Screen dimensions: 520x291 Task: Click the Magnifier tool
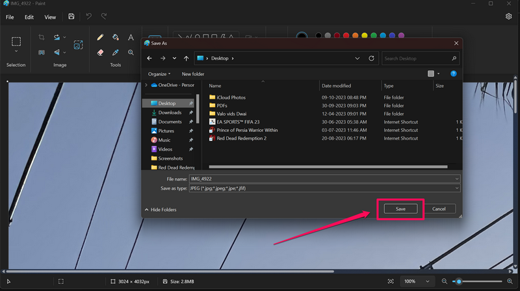click(131, 53)
